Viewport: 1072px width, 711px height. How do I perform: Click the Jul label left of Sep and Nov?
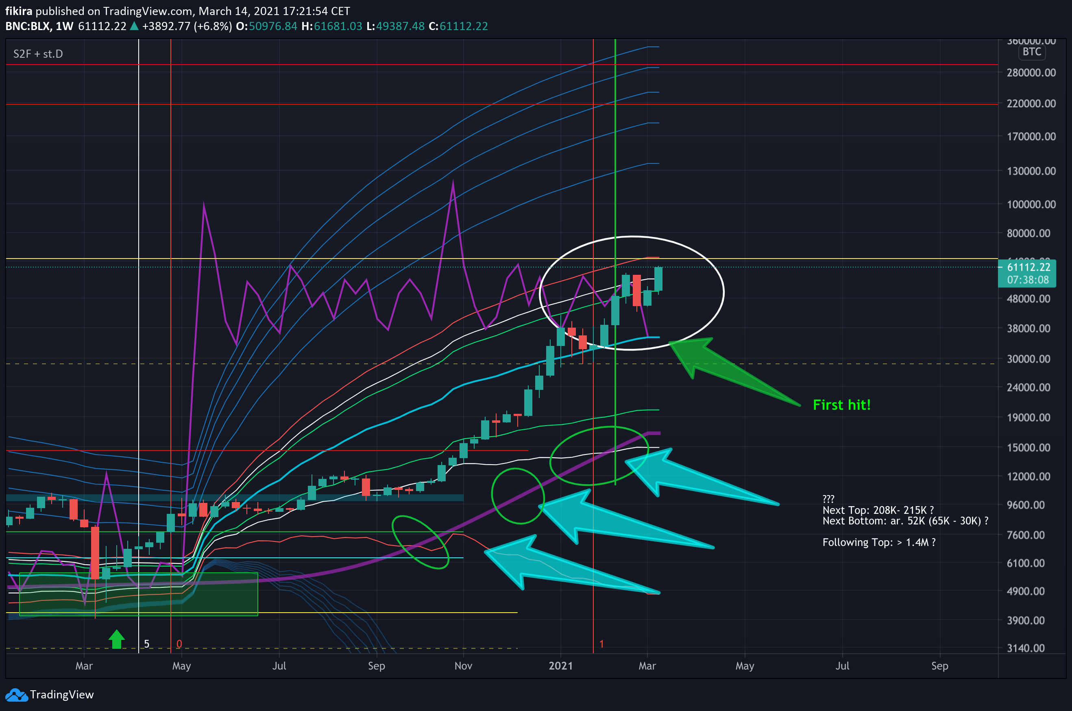click(279, 666)
